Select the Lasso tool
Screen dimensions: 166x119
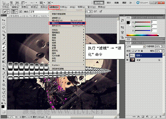click(x=4, y=28)
